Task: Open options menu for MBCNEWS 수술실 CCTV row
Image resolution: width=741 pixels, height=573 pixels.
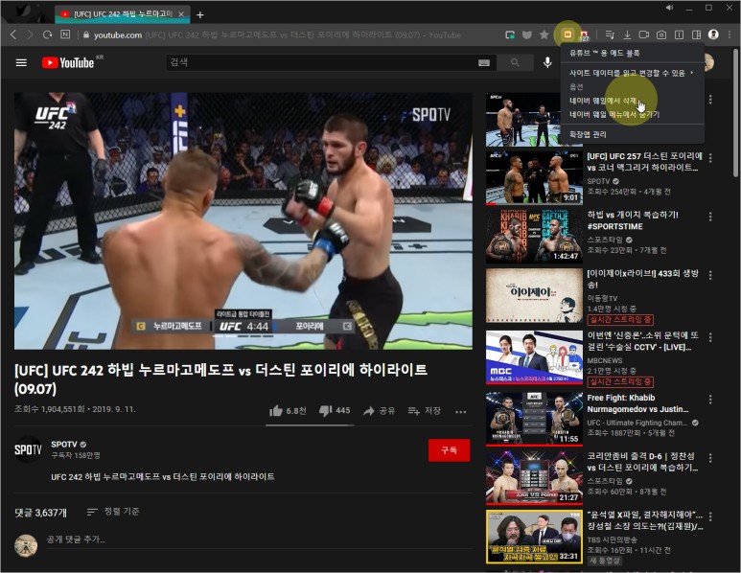Action: (710, 337)
